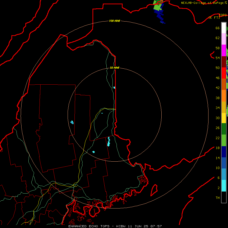This screenshot has height=228, width=228.
Task: Click the elongated cyan echo south of center
Action: 109,142
